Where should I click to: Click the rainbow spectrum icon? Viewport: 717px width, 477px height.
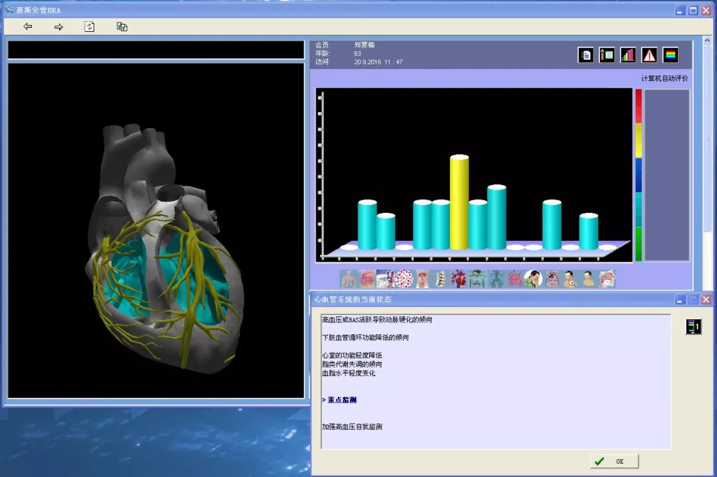coord(671,55)
